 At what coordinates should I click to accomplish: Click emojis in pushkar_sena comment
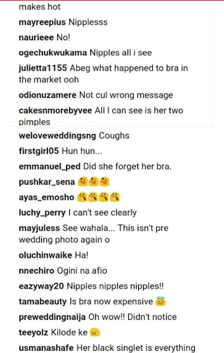(x=94, y=182)
